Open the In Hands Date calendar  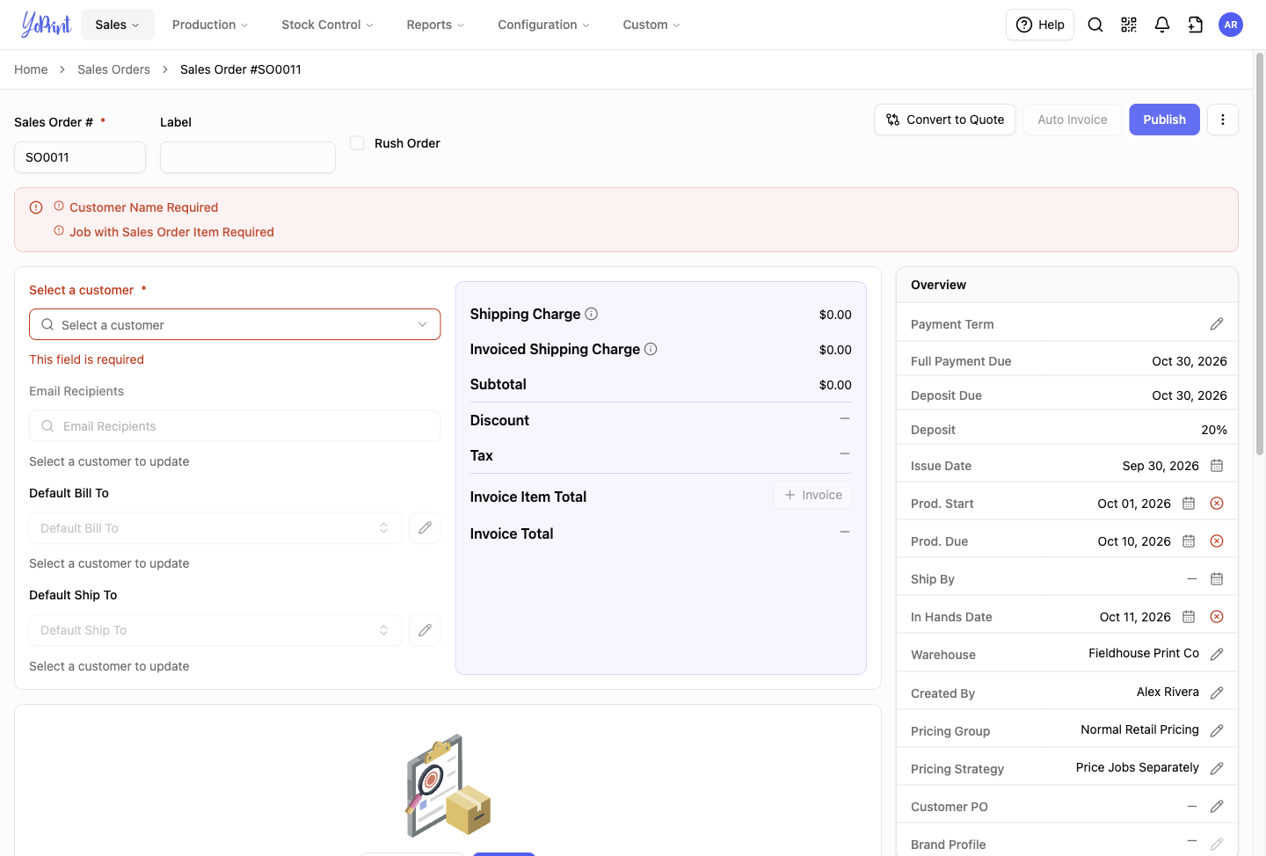point(1189,617)
